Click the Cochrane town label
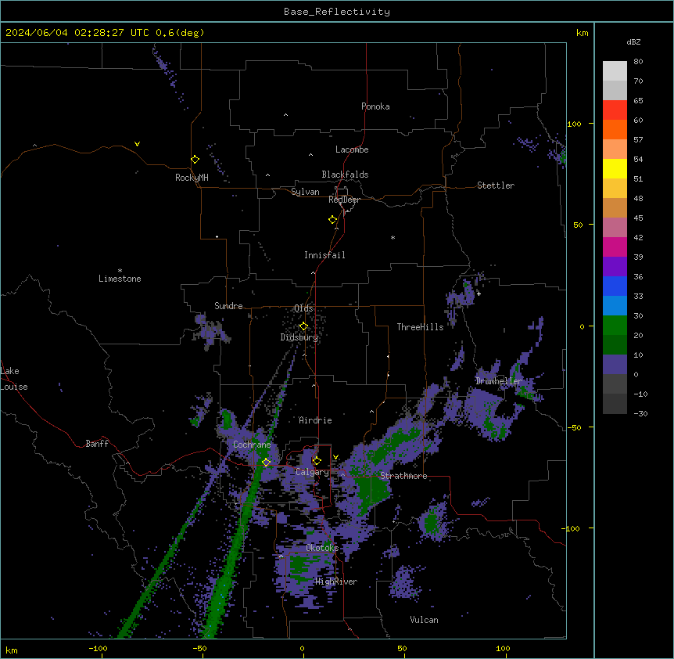Viewport: 674px width, 659px height. tap(252, 445)
